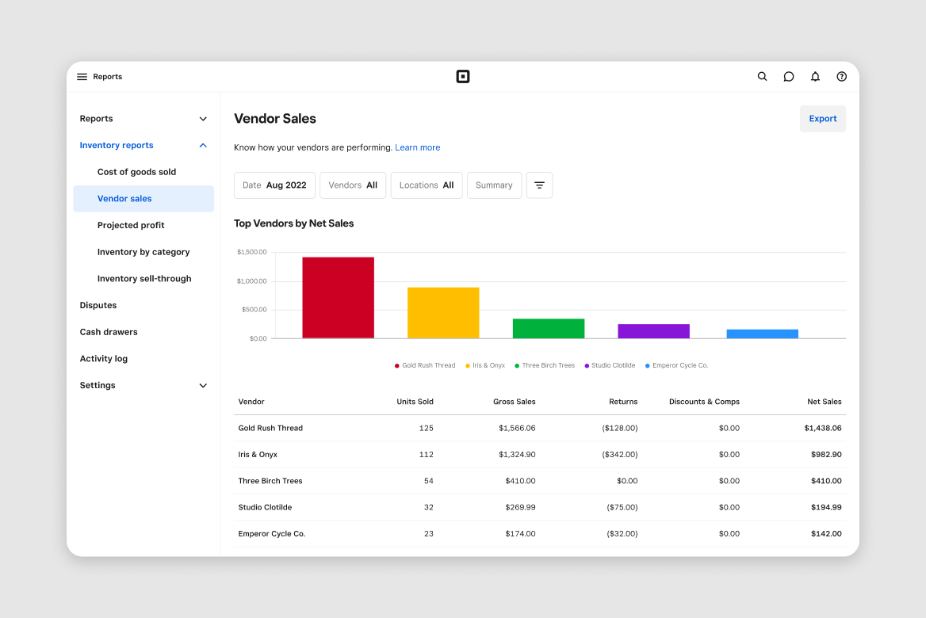Click the Summary view selector
926x618 pixels.
coord(494,185)
